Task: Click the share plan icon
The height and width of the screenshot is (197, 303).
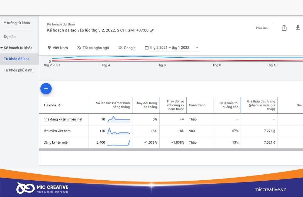Action: click(x=284, y=28)
